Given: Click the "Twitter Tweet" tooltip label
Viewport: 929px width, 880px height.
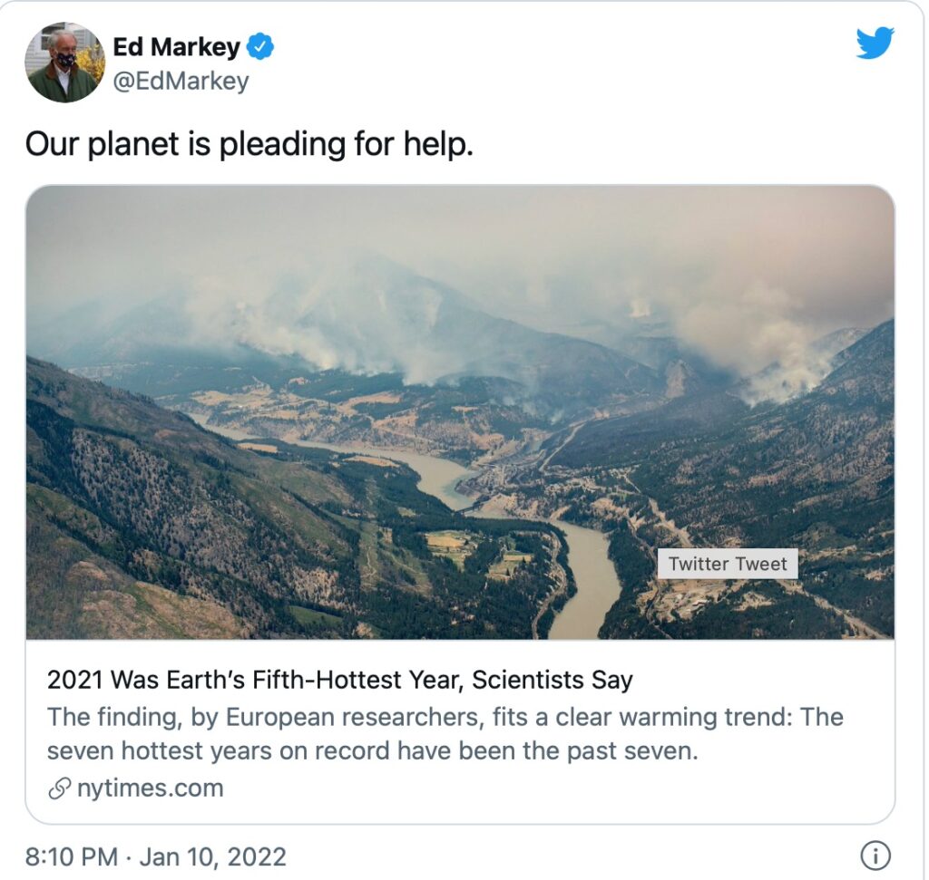Looking at the screenshot, I should click(x=728, y=564).
